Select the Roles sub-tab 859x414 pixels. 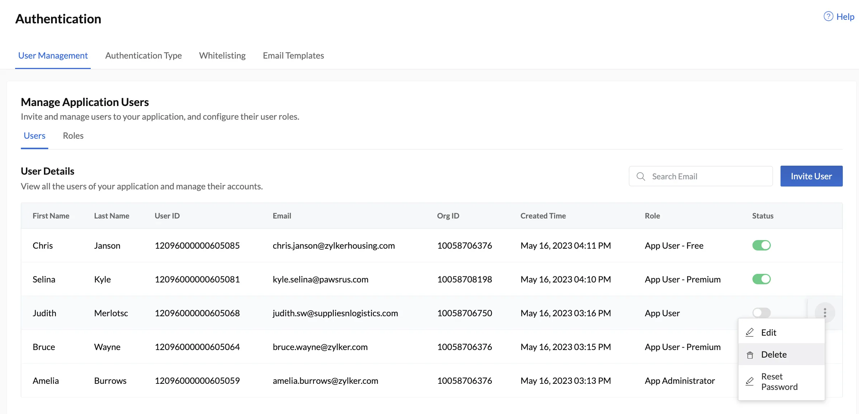(73, 136)
